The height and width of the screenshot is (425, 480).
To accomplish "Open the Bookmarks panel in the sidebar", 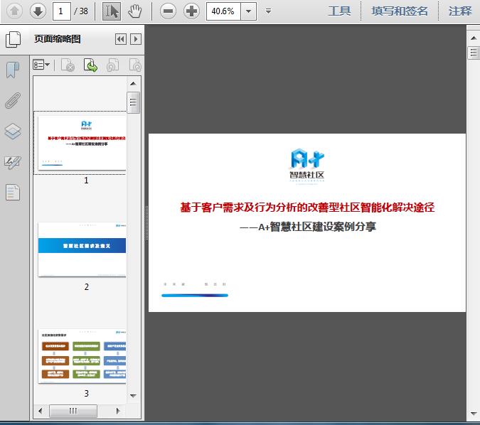I will click(13, 70).
